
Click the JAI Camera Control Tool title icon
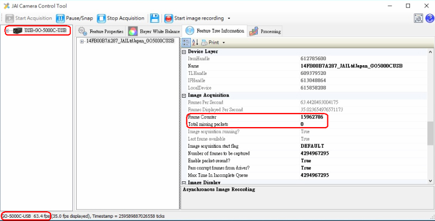7,6
